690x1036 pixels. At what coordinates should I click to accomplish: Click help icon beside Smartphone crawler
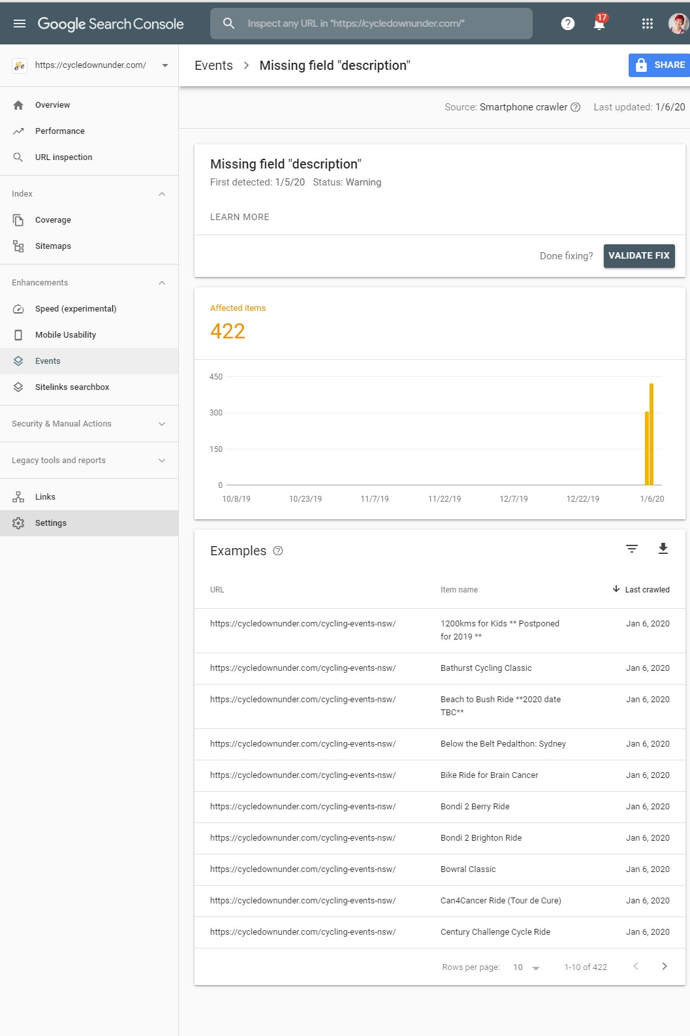575,107
